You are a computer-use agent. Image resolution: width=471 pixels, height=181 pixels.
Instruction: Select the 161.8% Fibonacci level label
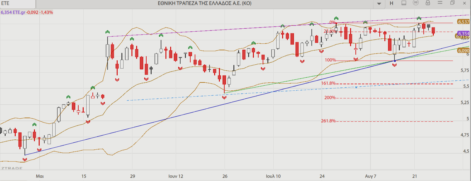[x=328, y=83]
